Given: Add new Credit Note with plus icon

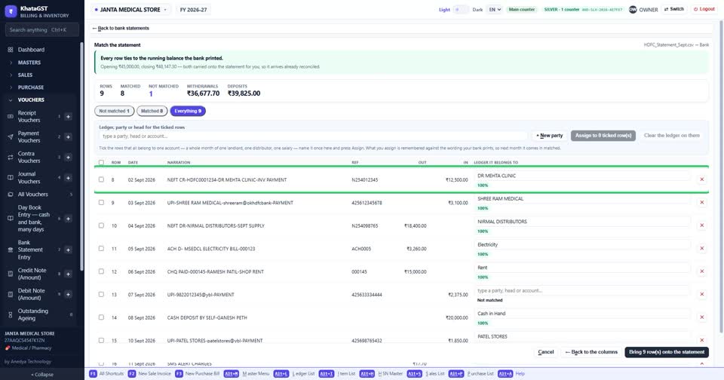Looking at the screenshot, I should coord(68,274).
